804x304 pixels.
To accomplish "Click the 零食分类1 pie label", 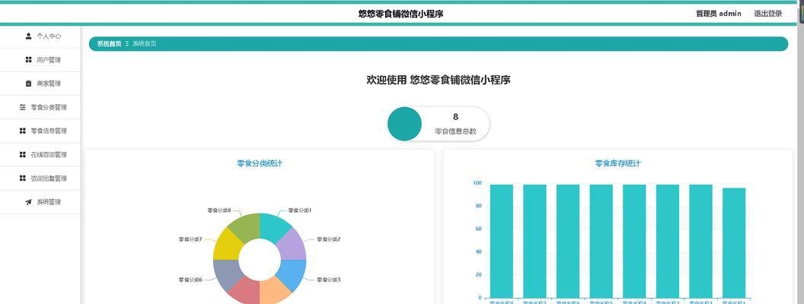I will click(300, 211).
